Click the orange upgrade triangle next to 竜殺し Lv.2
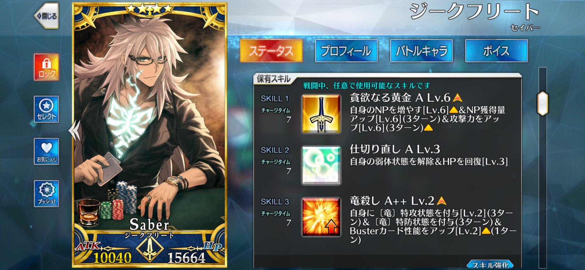Screen dimensions: 585x270 (x=441, y=200)
